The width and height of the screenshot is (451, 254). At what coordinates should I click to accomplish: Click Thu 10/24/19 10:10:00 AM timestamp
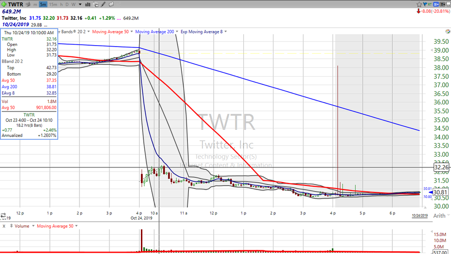(x=29, y=33)
